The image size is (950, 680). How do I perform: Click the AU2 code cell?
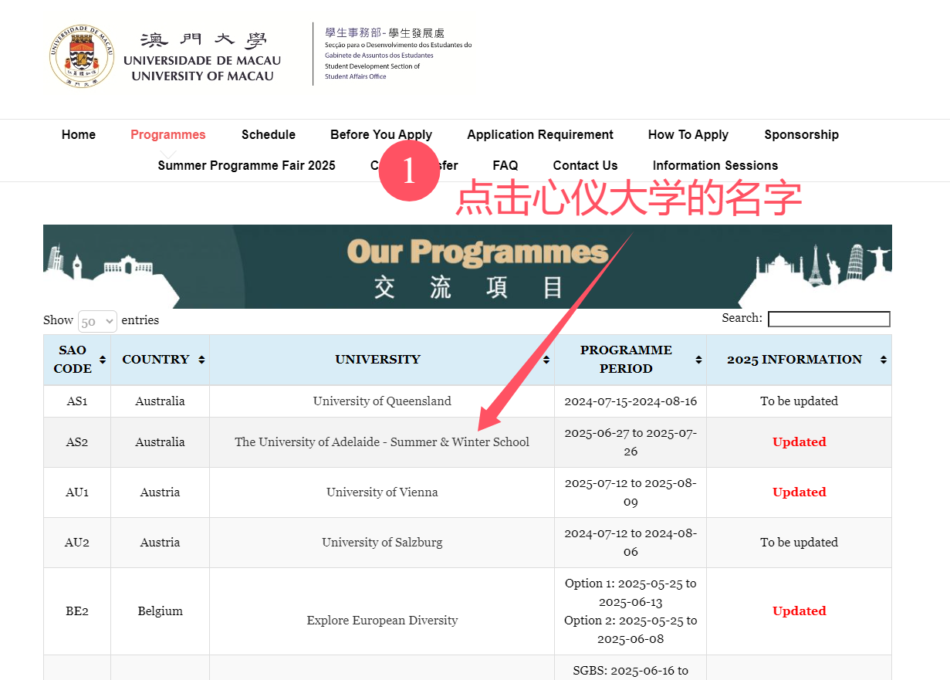(77, 543)
